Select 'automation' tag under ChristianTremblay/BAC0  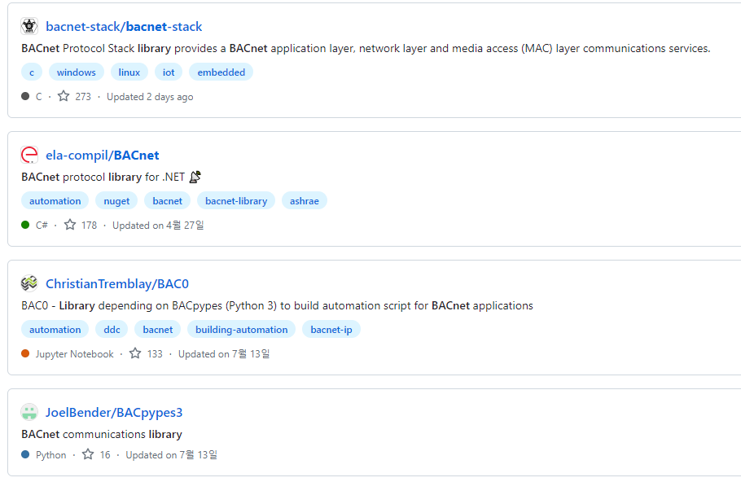(55, 330)
